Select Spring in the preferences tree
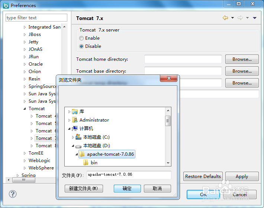The height and width of the screenshot is (208, 264). click(x=29, y=175)
